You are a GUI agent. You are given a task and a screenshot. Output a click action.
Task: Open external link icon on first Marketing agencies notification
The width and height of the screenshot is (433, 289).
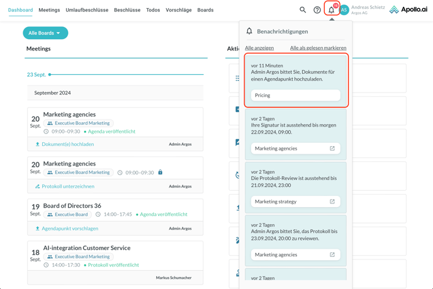[332, 149]
